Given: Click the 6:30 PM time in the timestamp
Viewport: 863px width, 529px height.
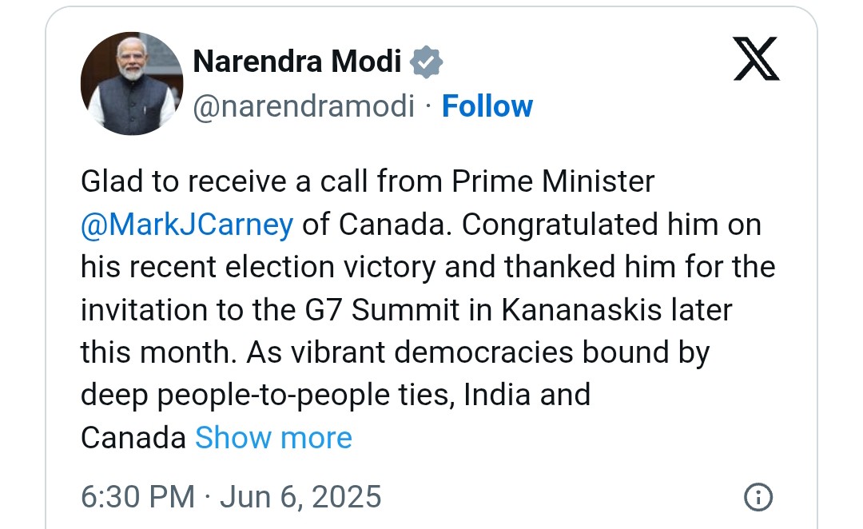Looking at the screenshot, I should click(137, 496).
